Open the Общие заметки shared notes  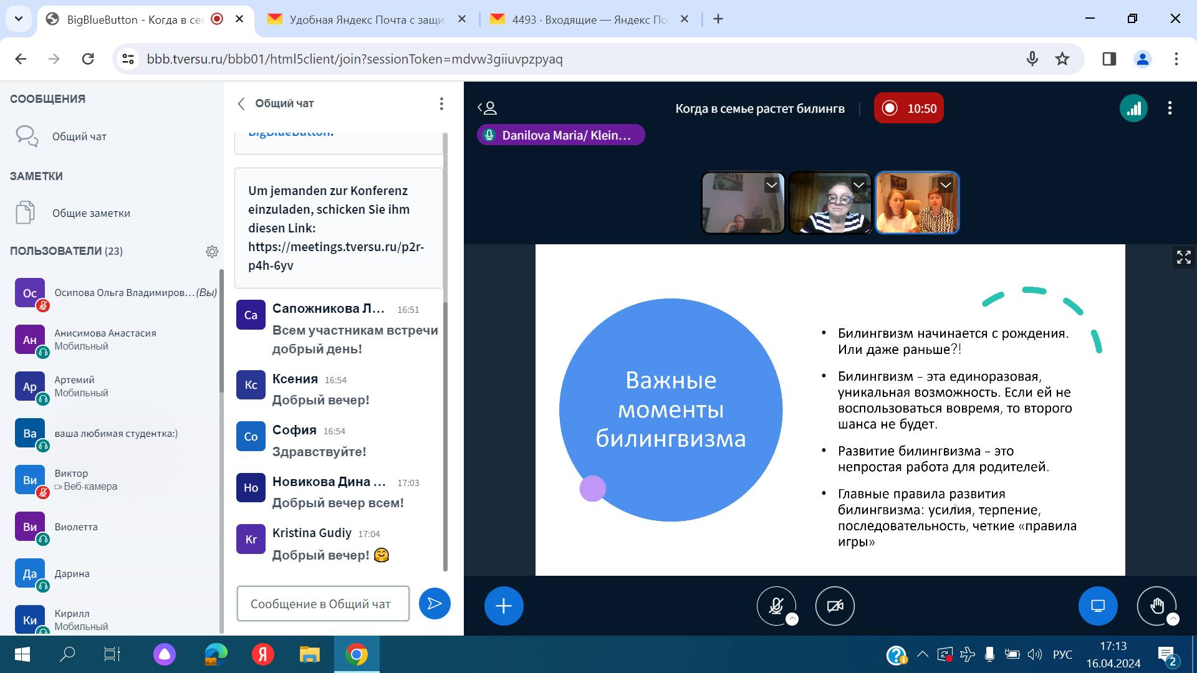(x=91, y=213)
